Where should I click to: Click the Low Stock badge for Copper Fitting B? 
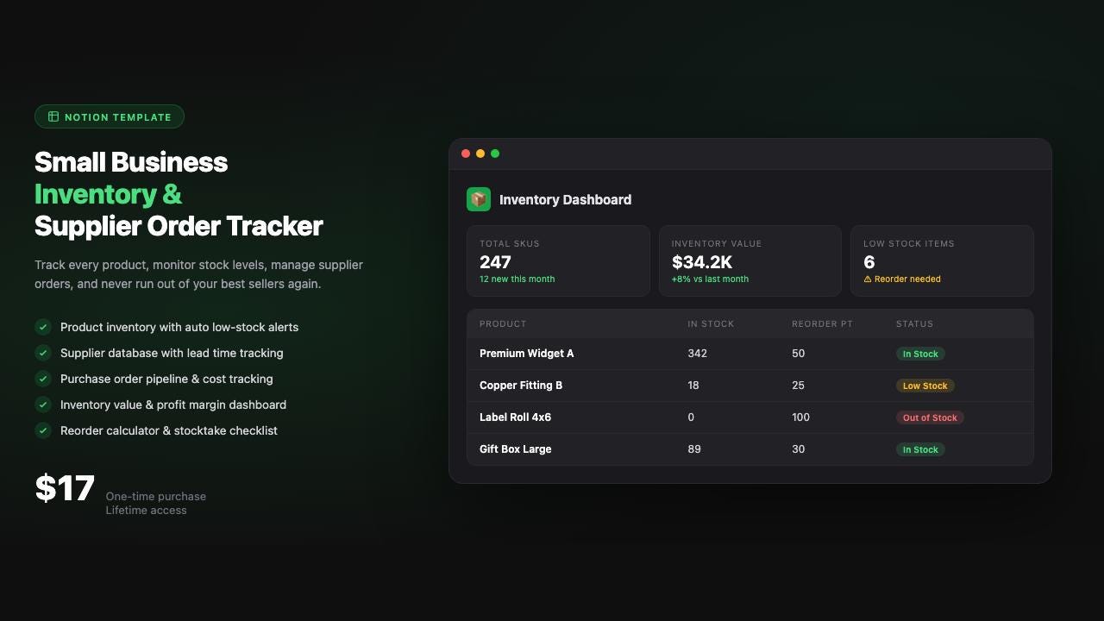(925, 386)
